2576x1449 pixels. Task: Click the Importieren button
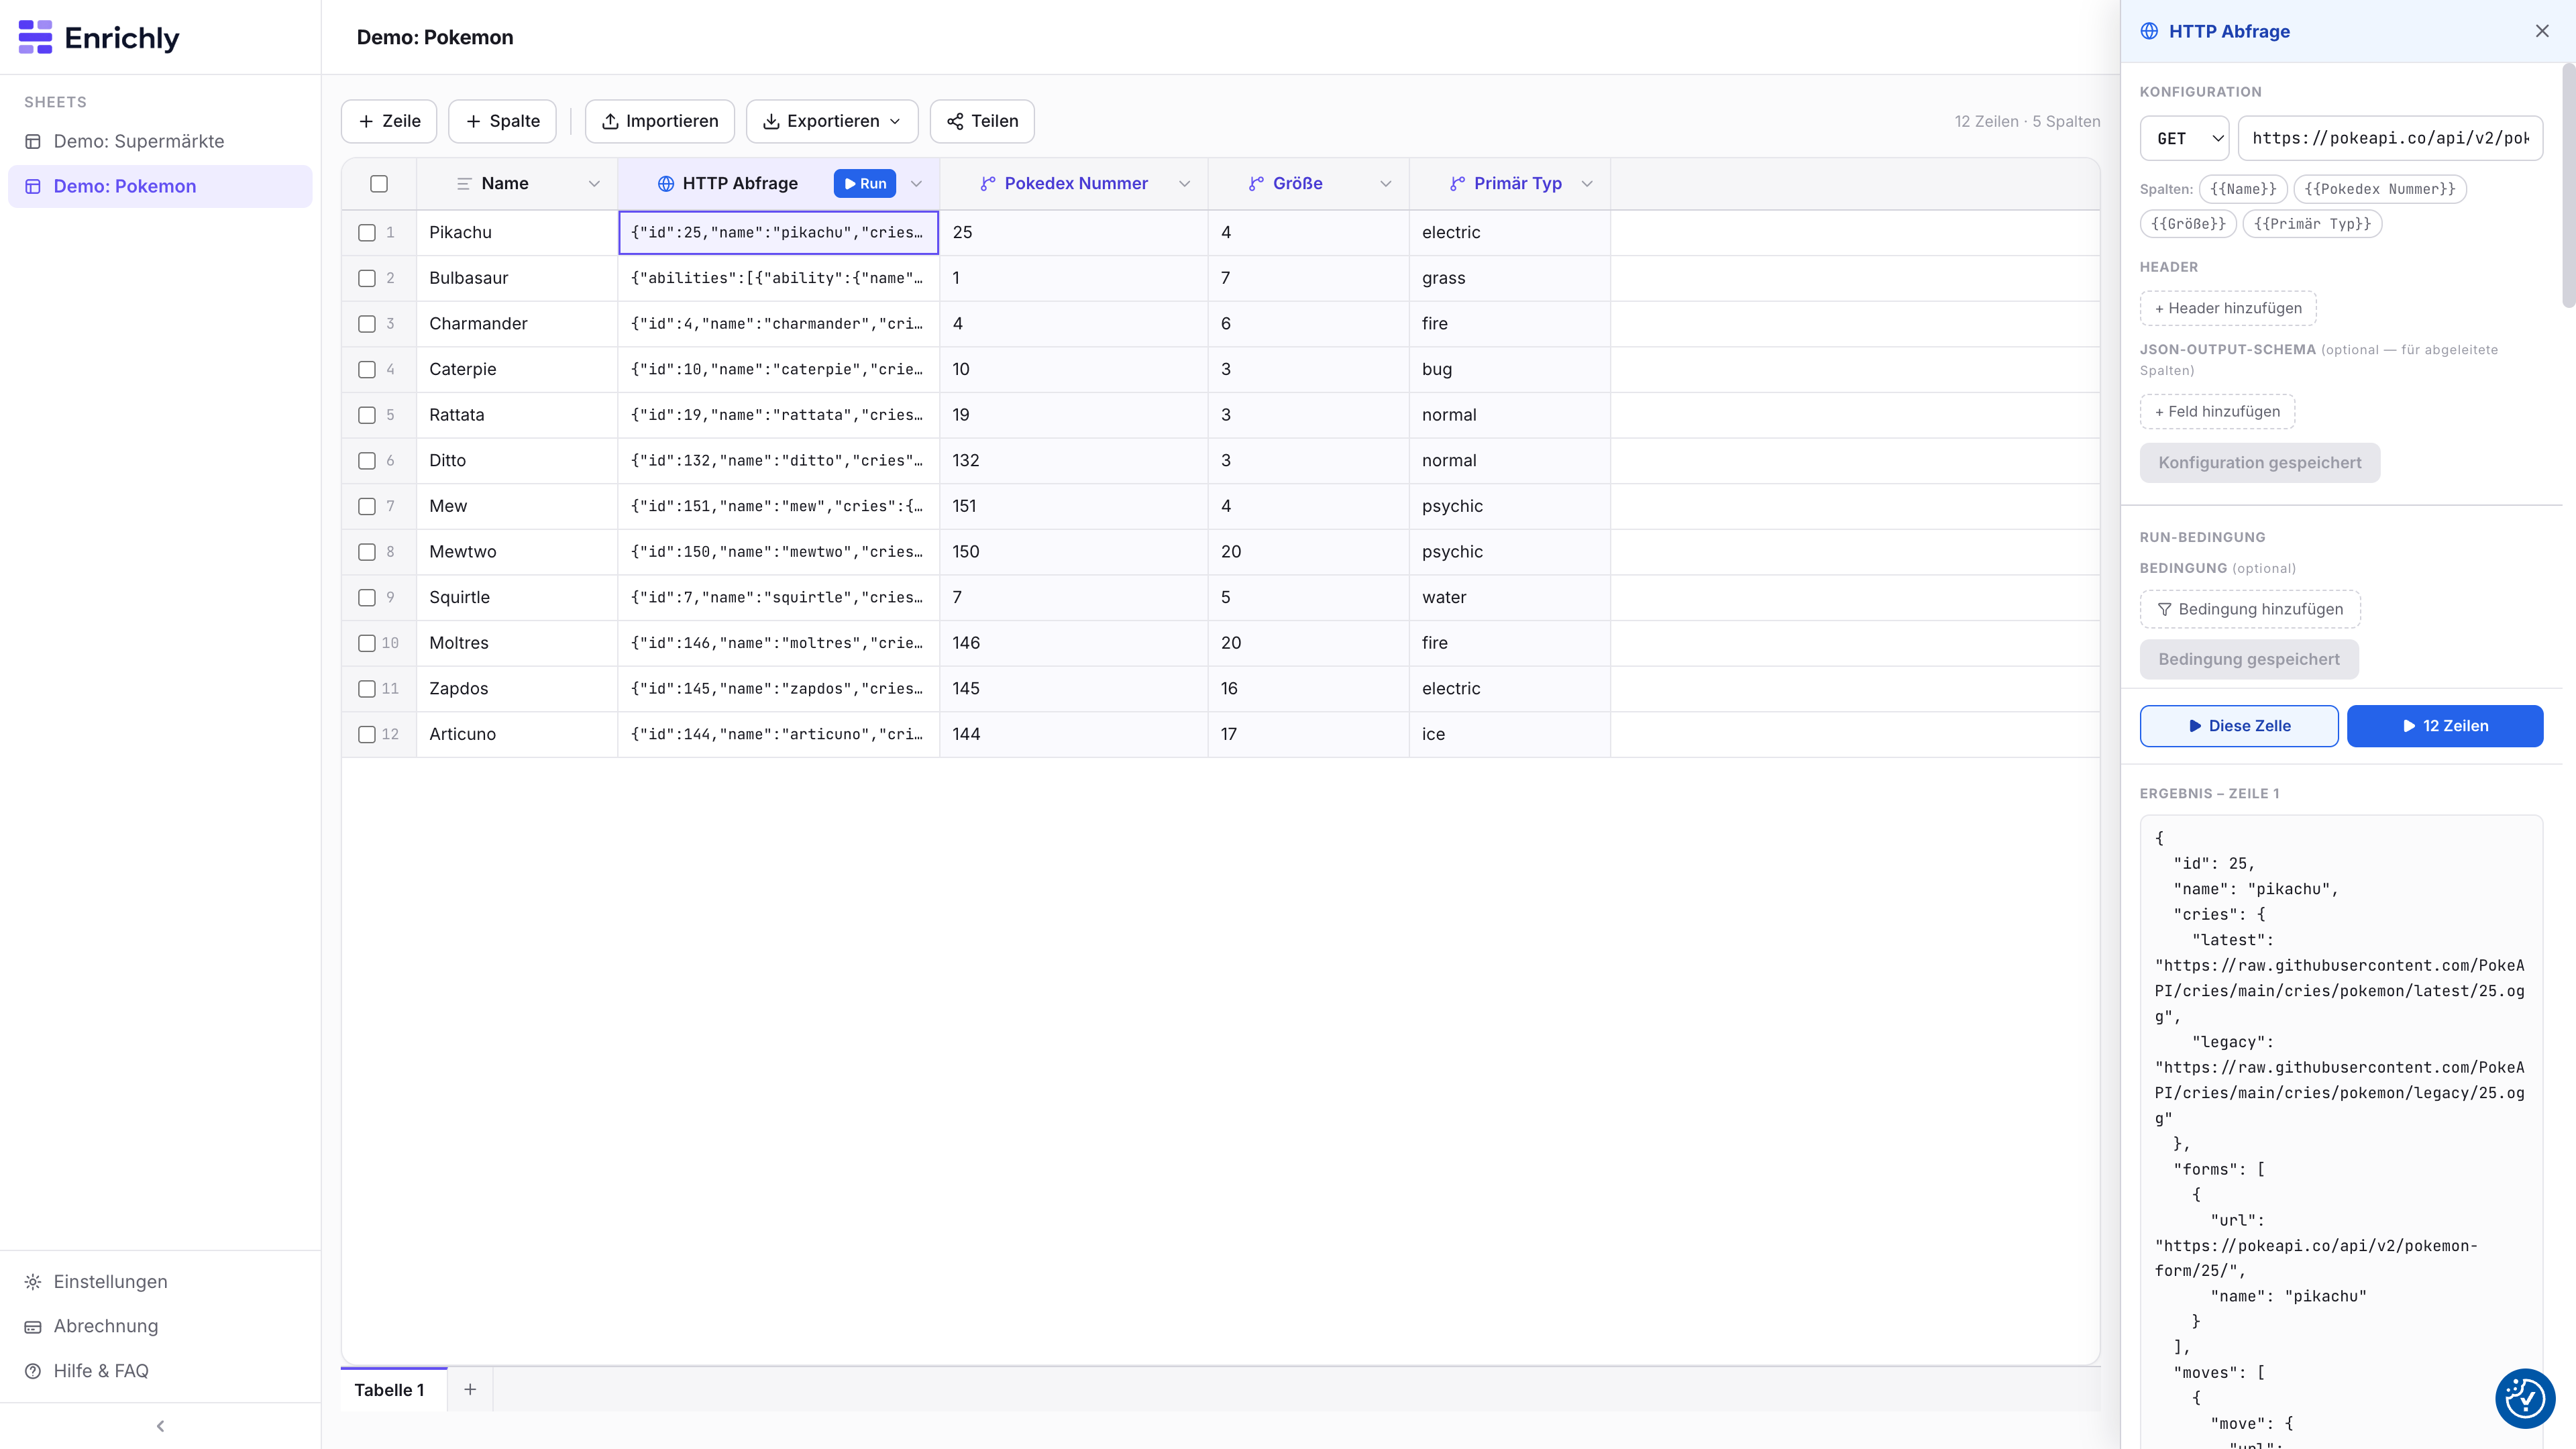coord(660,121)
